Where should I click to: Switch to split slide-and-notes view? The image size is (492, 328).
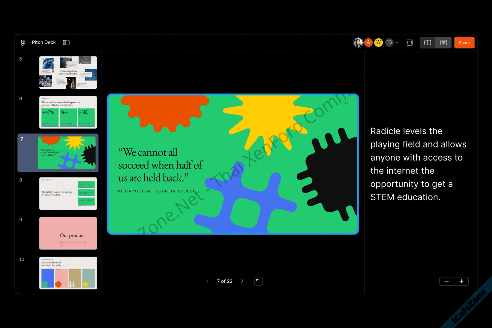coord(427,43)
